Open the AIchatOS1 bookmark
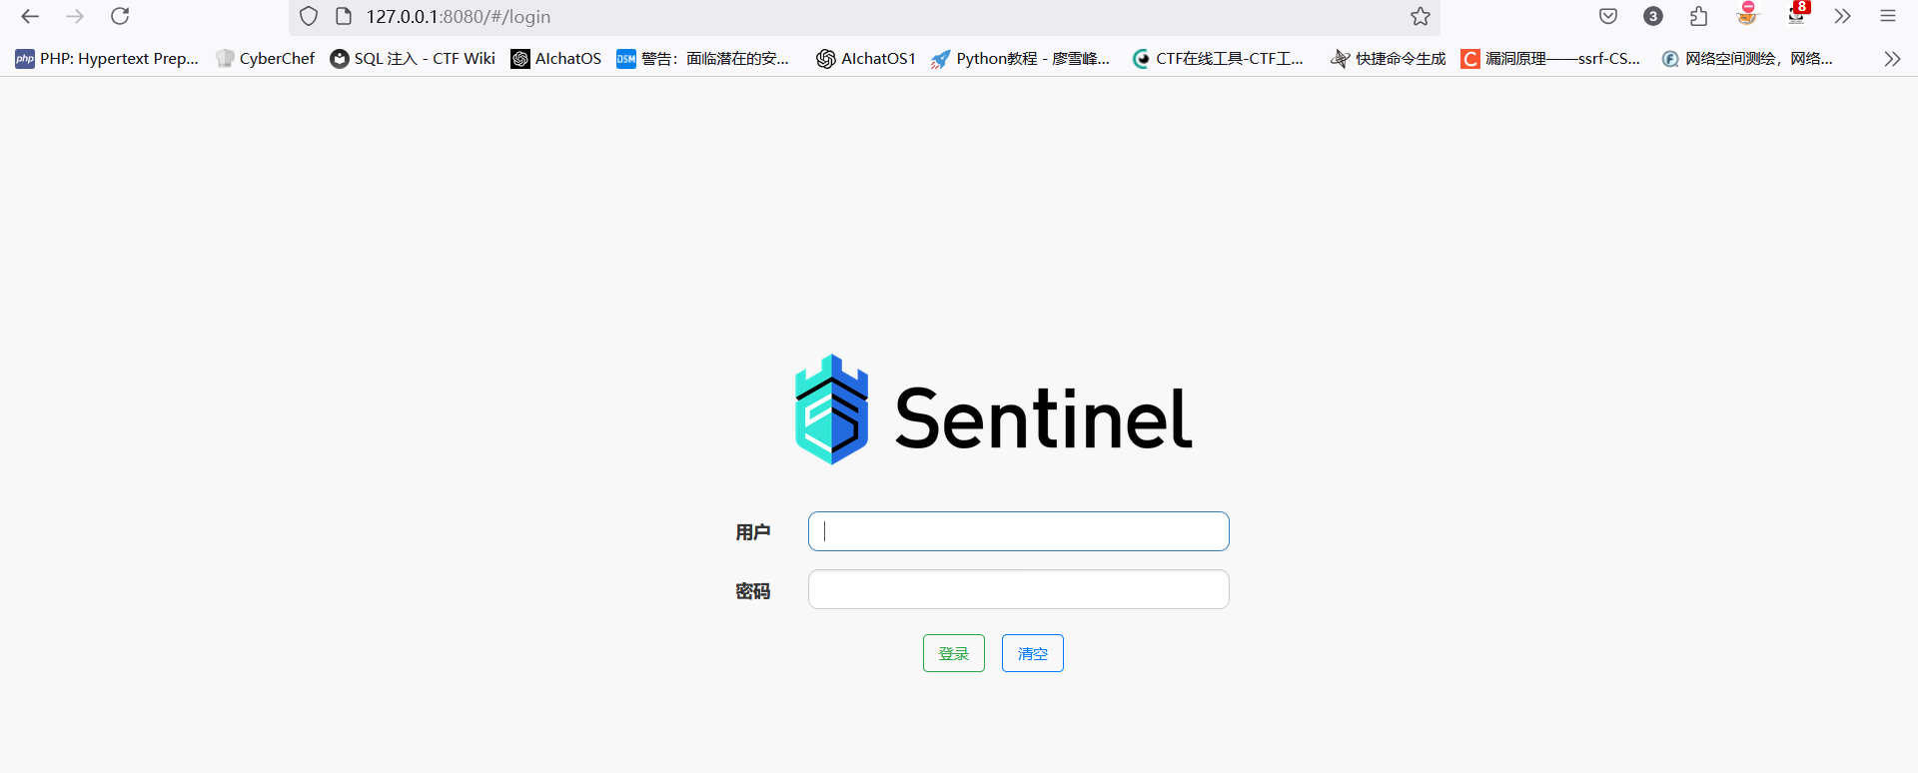The width and height of the screenshot is (1918, 773). 866,59
